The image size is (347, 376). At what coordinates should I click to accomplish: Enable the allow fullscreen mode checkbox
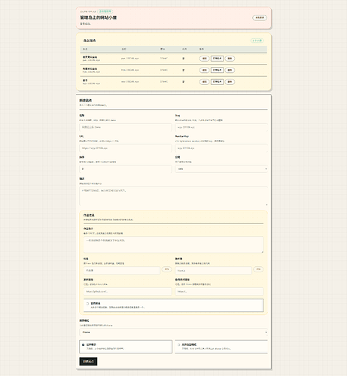click(178, 345)
